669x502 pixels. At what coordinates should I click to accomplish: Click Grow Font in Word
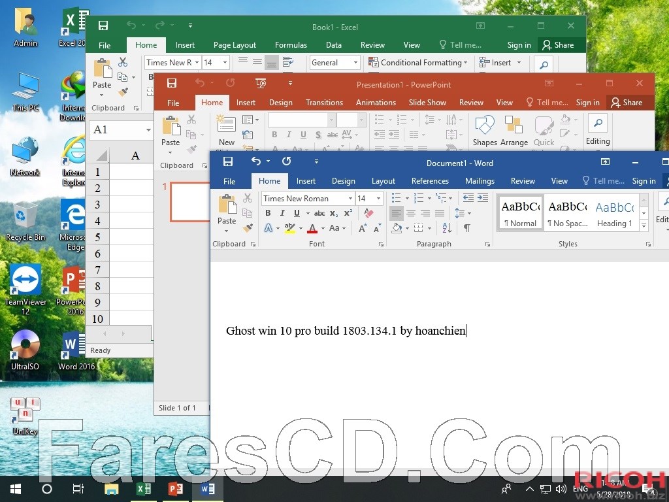pyautogui.click(x=363, y=228)
